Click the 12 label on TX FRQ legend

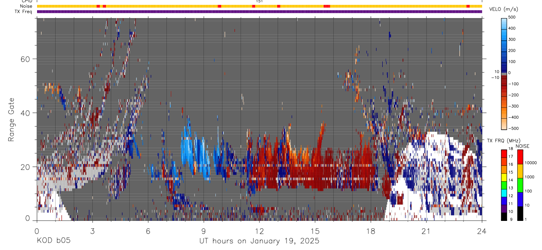point(511,196)
